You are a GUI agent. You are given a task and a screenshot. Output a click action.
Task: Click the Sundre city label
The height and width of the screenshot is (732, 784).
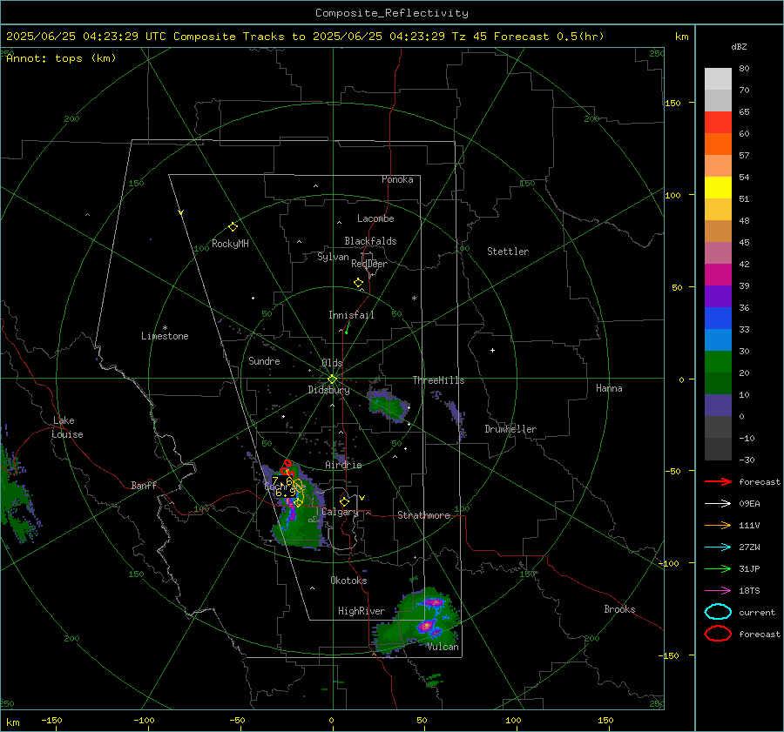[x=264, y=360]
